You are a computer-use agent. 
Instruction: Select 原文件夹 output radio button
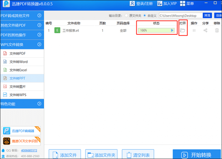coord(126,16)
